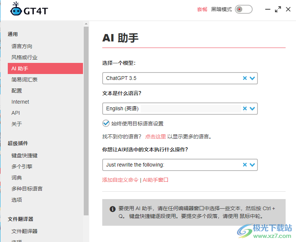Minimize the GT4T window

coord(268,9)
